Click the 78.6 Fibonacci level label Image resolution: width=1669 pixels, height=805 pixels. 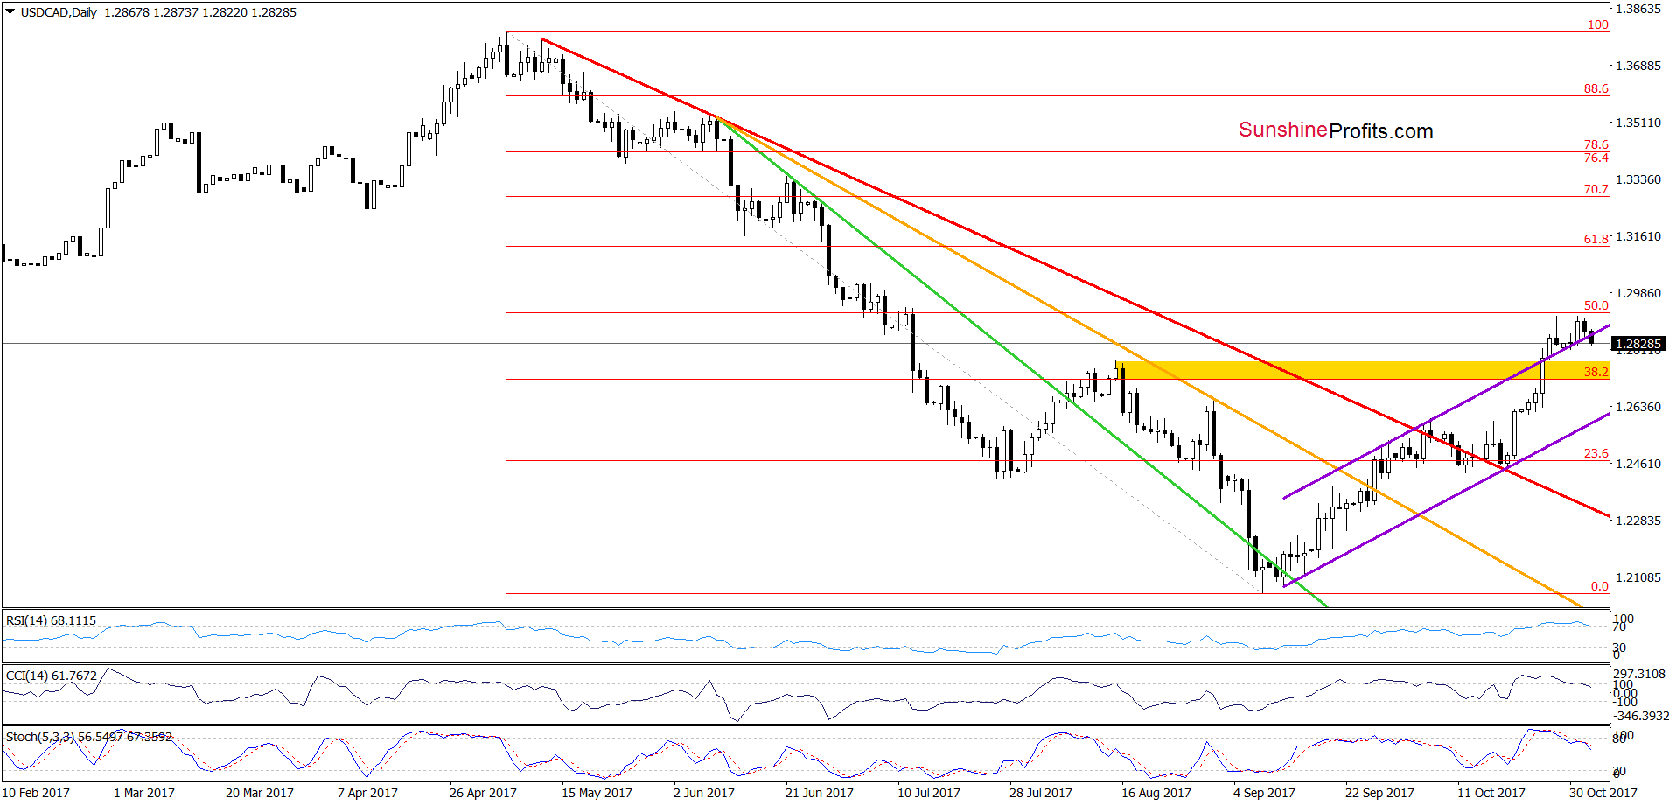1596,144
